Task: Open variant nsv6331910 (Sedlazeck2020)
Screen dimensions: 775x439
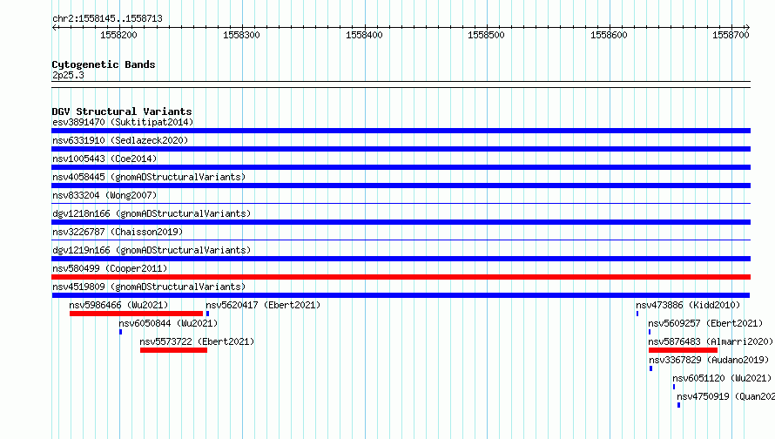Action: (x=120, y=140)
